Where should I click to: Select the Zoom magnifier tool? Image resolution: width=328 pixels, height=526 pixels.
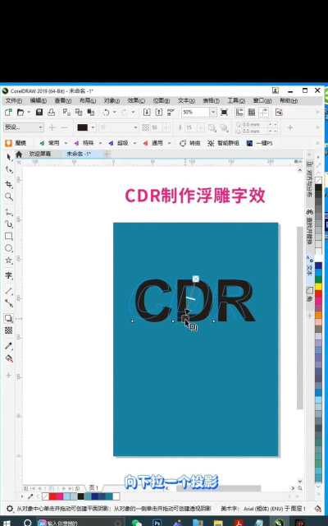tap(9, 196)
